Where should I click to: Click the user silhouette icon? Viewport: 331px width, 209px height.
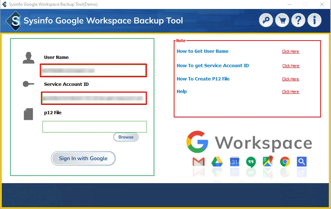click(x=28, y=58)
